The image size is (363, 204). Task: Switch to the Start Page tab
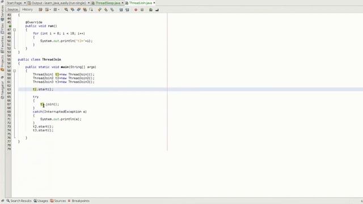(x=14, y=3)
